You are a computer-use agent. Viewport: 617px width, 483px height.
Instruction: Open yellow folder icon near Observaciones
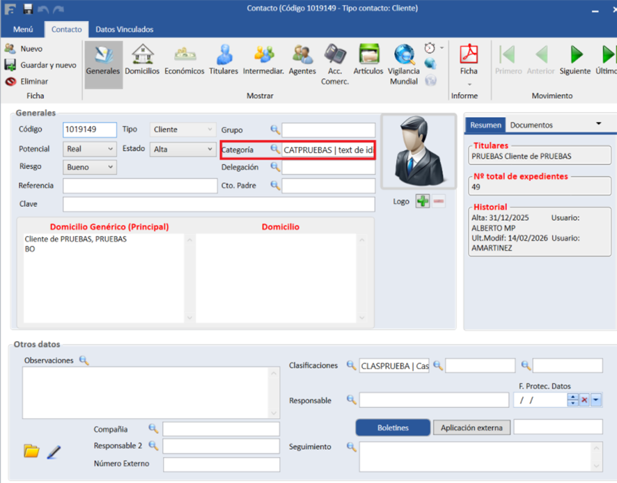pos(31,451)
